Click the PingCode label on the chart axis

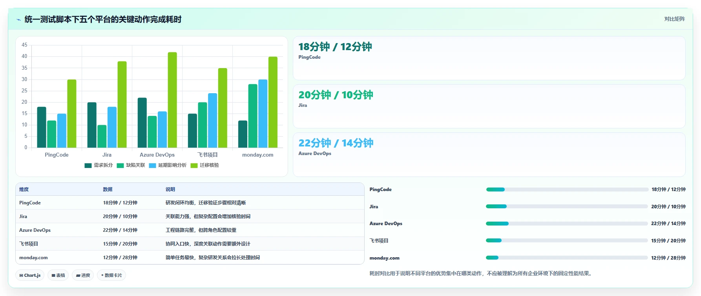click(x=57, y=155)
